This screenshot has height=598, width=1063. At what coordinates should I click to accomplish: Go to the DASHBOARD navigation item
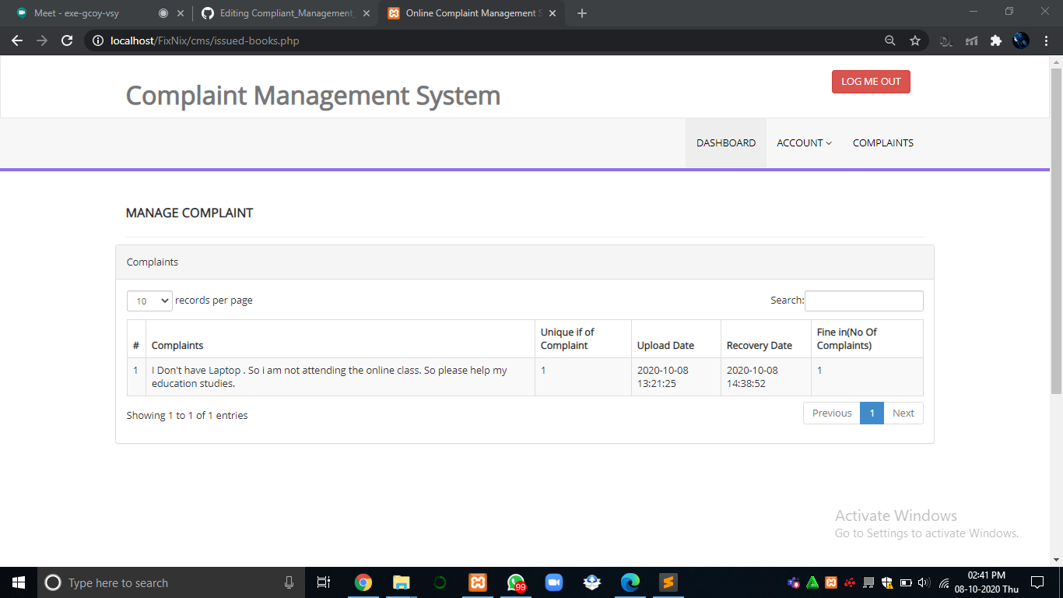point(725,142)
